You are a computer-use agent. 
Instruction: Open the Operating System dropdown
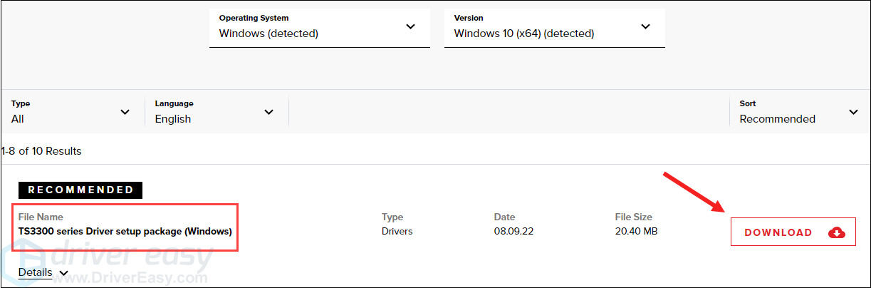pyautogui.click(x=320, y=27)
